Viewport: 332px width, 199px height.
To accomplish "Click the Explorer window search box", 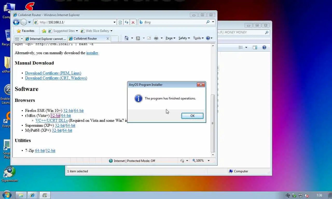I will pos(244,32).
